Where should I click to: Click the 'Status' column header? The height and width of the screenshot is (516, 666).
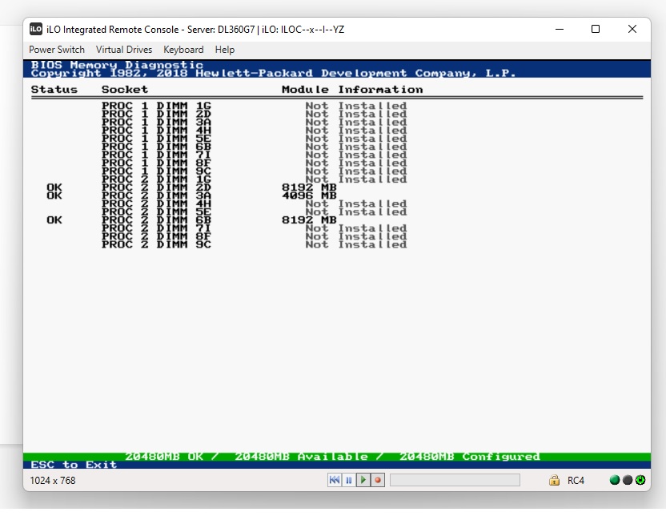(54, 89)
